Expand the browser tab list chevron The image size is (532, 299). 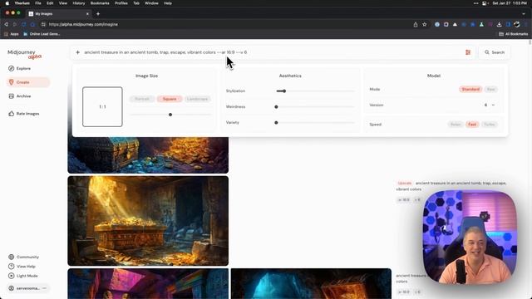pos(525,14)
